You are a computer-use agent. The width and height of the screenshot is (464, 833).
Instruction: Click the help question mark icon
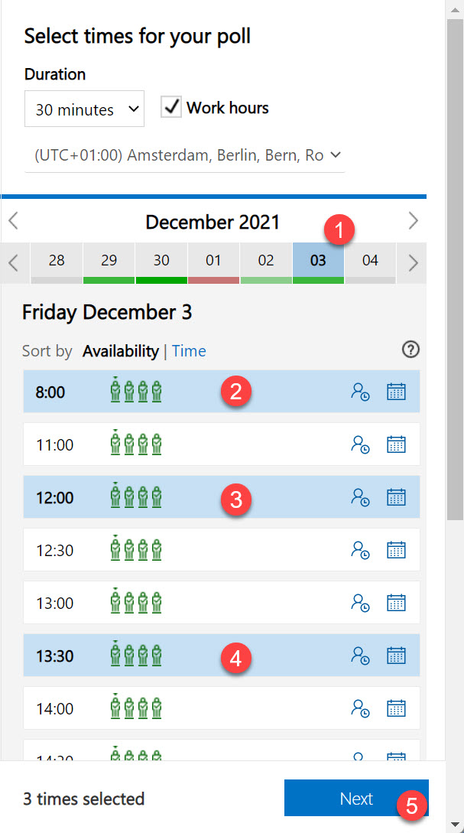[410, 350]
